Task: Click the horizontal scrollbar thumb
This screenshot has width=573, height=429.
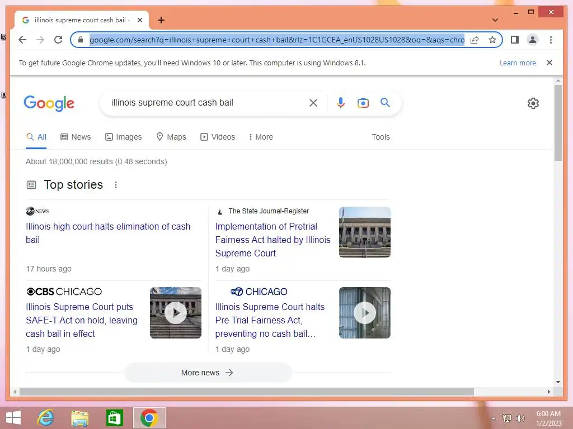Action: [x=247, y=392]
